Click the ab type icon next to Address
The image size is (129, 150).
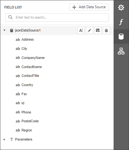point(18,40)
